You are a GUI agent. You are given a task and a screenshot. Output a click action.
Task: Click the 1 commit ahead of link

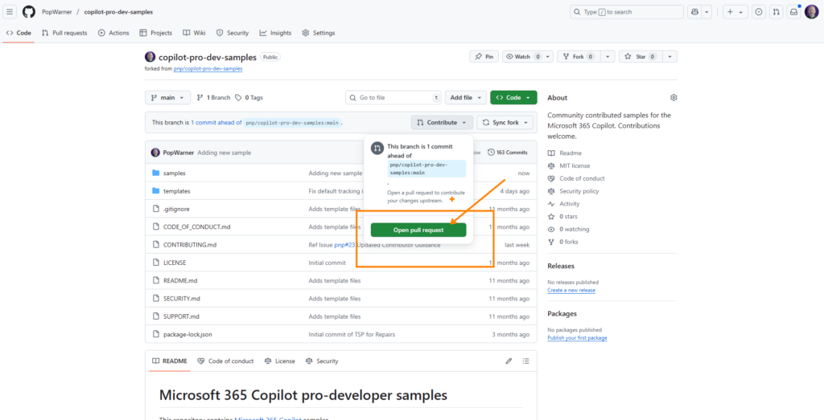point(216,122)
